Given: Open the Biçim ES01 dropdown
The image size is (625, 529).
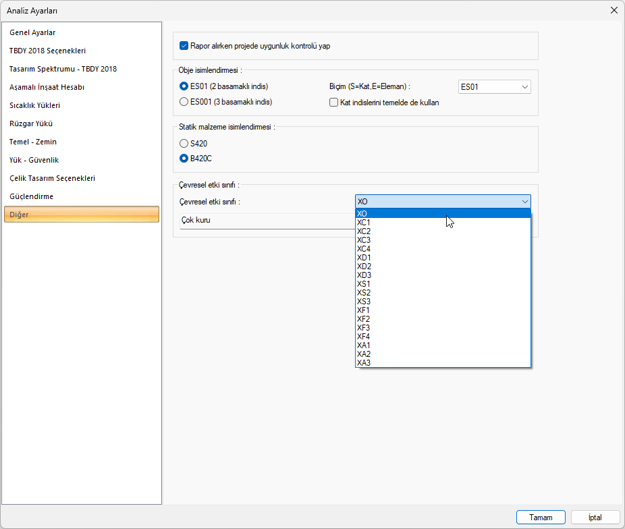Looking at the screenshot, I should 494,86.
